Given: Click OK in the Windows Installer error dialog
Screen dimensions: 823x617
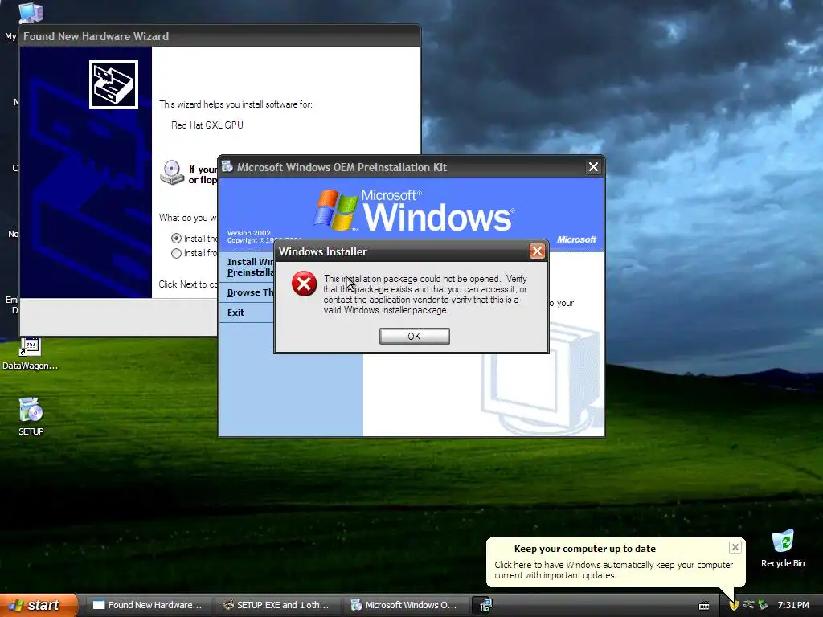Looking at the screenshot, I should (x=414, y=337).
